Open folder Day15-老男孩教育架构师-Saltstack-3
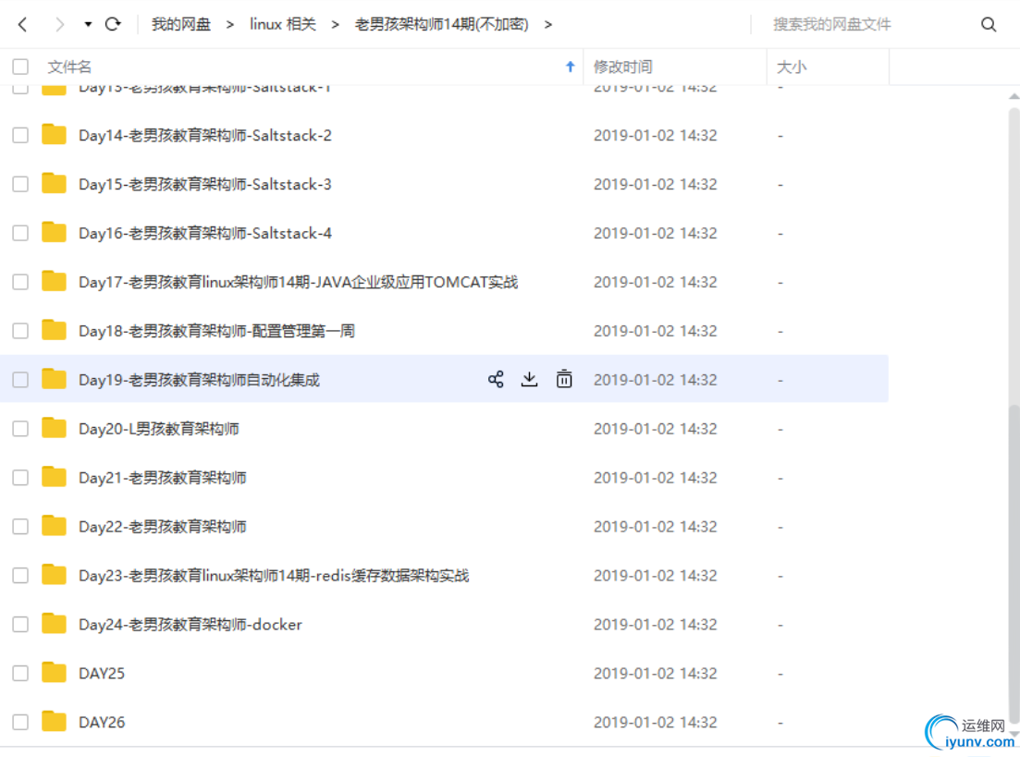Viewport: 1020px width, 757px height. (x=205, y=184)
